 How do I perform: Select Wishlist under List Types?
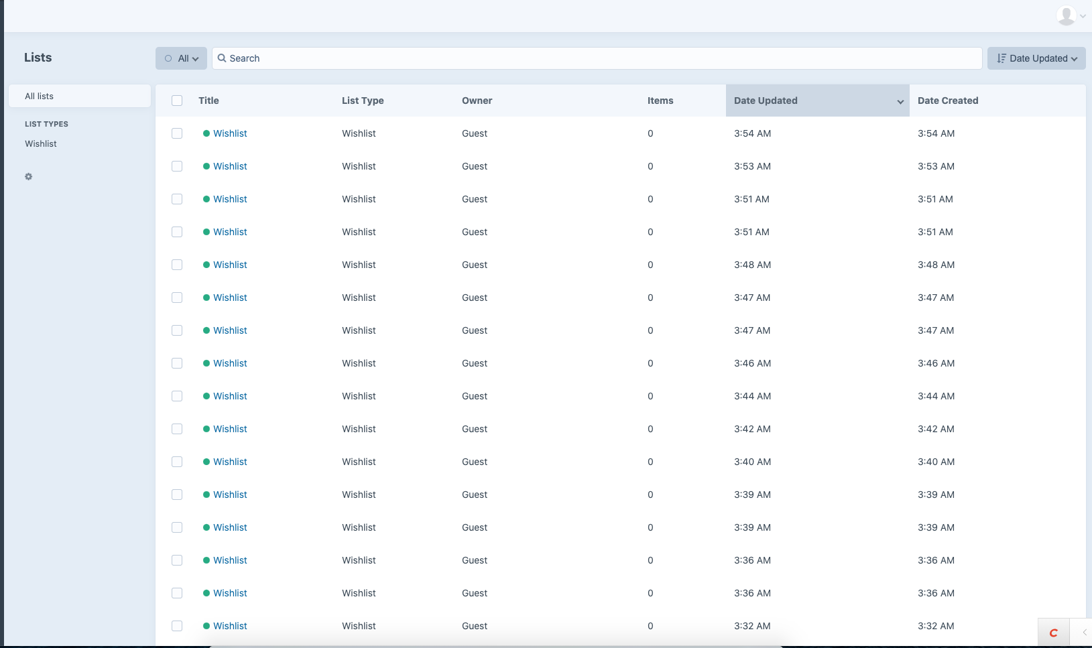click(x=40, y=143)
